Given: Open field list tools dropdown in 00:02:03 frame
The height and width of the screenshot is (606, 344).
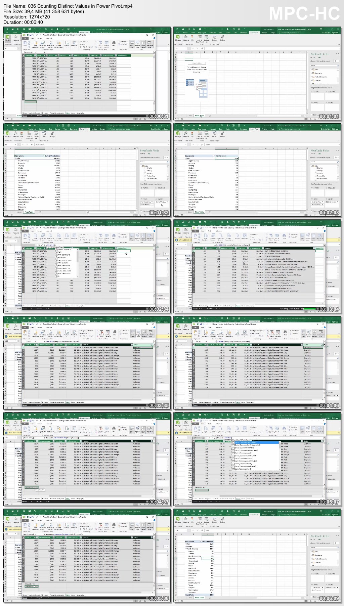Looking at the screenshot, I should coord(337,158).
